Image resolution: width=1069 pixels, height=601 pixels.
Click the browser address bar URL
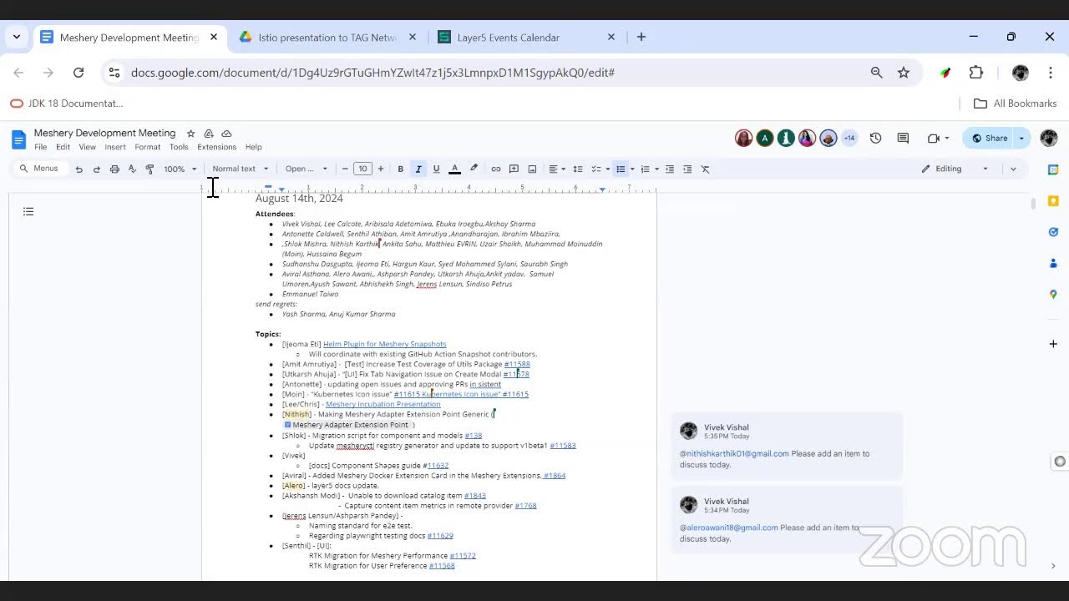(x=372, y=73)
